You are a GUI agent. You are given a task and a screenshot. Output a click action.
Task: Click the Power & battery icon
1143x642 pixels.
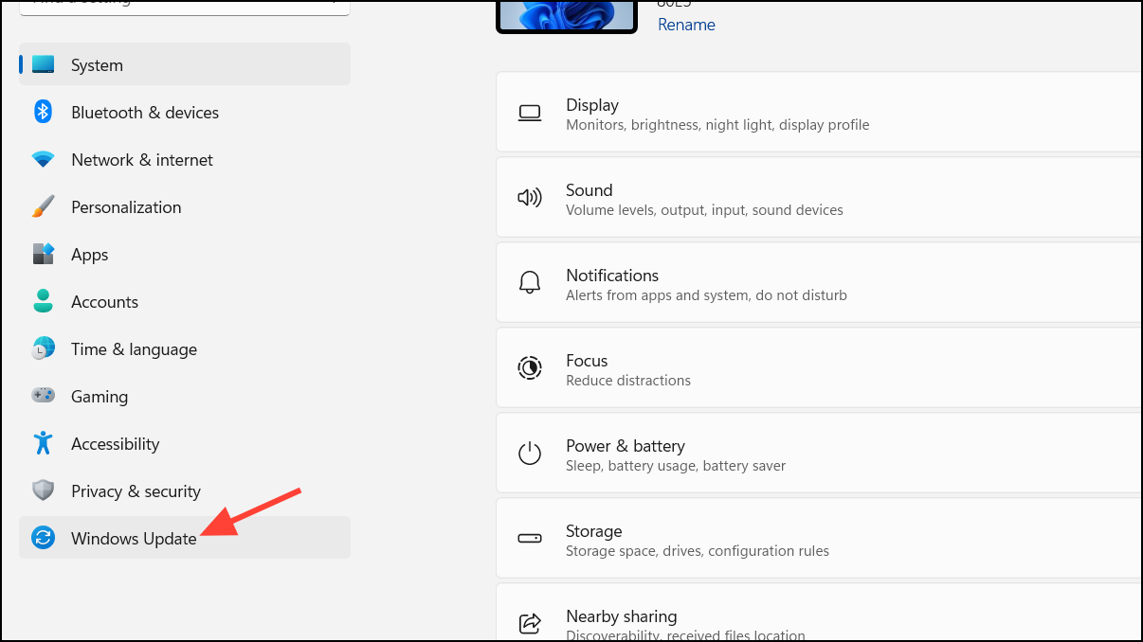[530, 454]
